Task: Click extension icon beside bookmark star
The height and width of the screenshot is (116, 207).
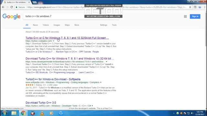Action: coord(195,7)
